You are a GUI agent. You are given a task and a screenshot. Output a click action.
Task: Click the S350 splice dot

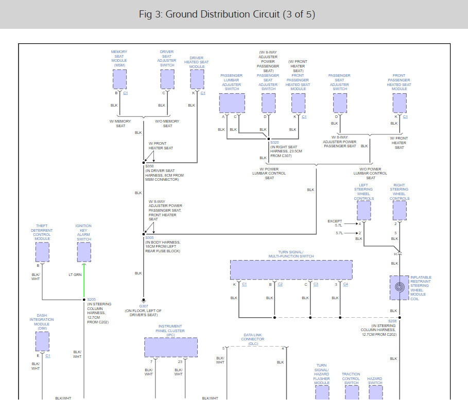pyautogui.click(x=144, y=163)
